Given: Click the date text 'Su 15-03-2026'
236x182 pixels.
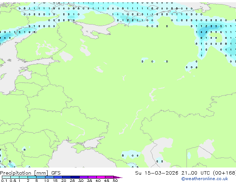Looking at the screenshot, I should click(157, 173).
